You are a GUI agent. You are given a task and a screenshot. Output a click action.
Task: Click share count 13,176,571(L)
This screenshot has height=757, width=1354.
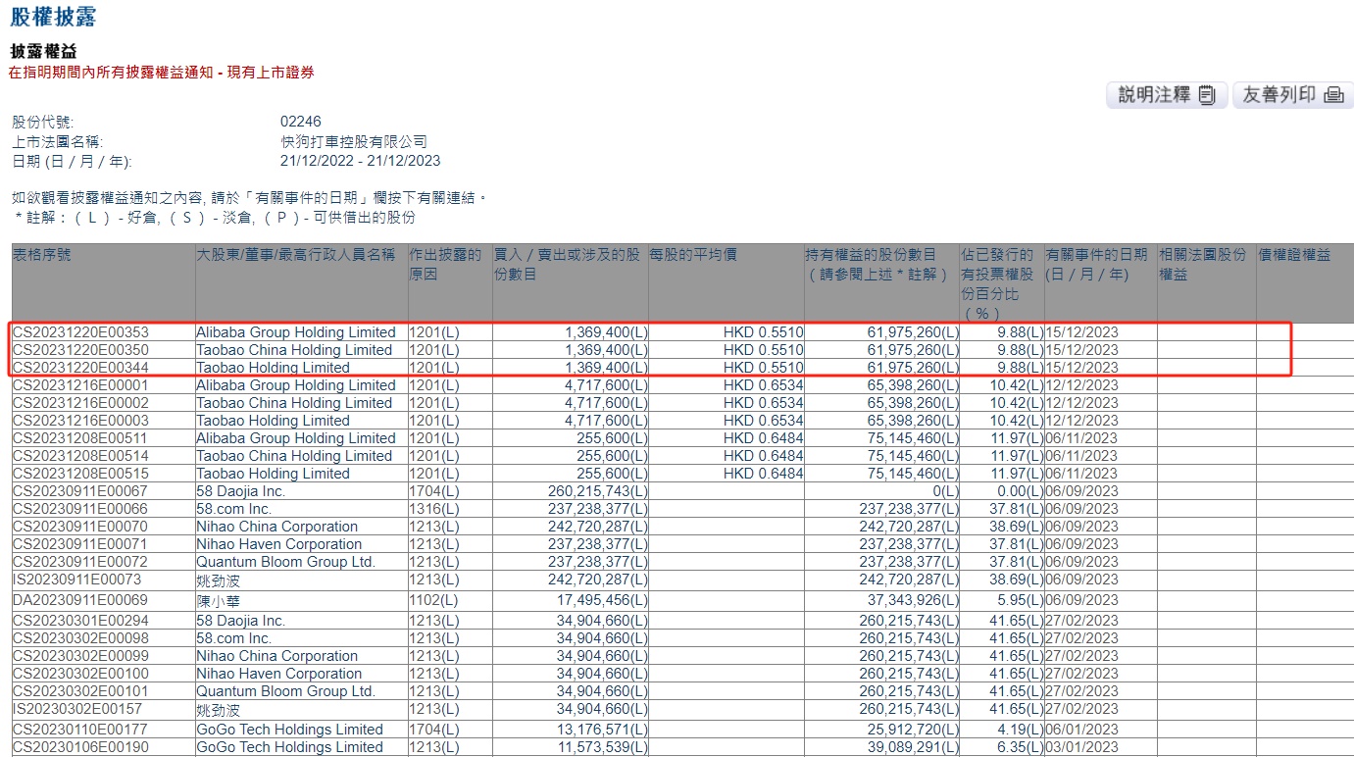pos(602,730)
